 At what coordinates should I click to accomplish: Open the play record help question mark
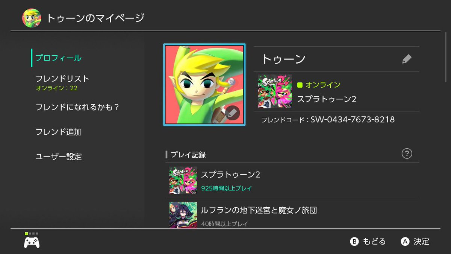click(x=407, y=154)
